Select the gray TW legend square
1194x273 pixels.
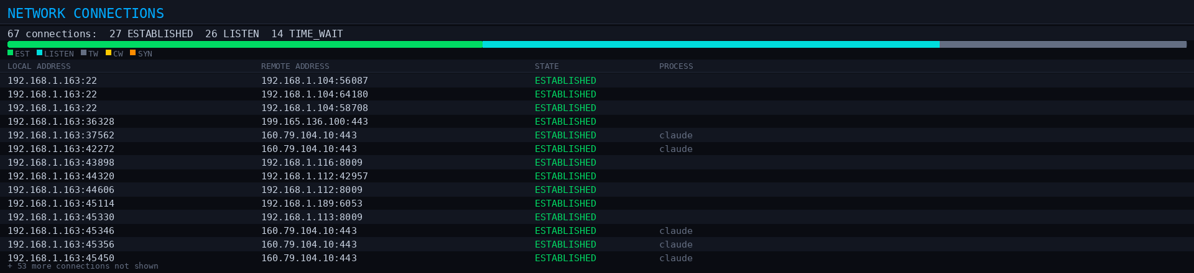pyautogui.click(x=83, y=53)
